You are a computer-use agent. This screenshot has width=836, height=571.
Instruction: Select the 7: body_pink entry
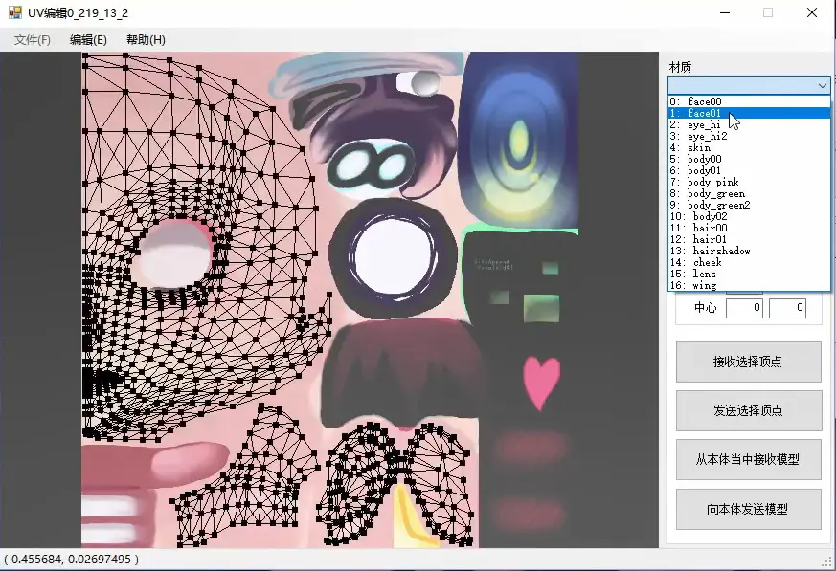pyautogui.click(x=749, y=182)
